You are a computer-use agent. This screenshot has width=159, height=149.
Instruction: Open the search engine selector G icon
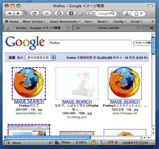[91, 13]
